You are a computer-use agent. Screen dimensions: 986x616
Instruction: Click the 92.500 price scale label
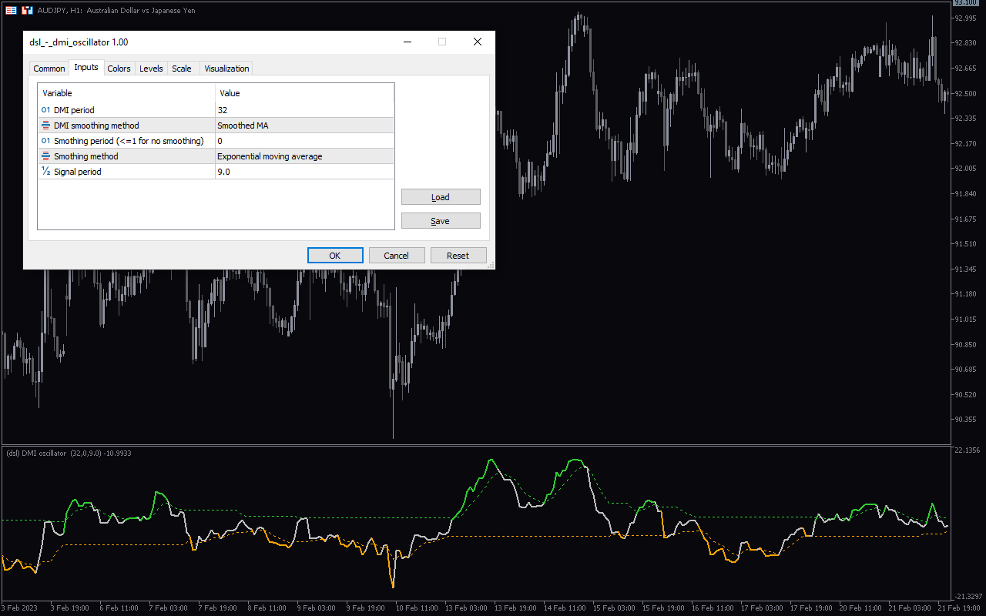(x=967, y=94)
